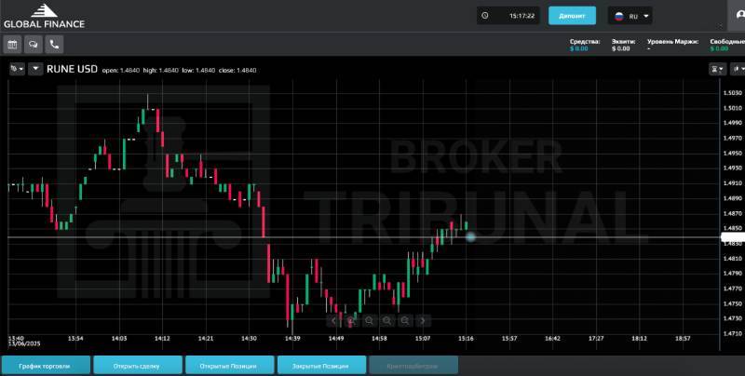The width and height of the screenshot is (745, 376).
Task: Open the timeframe hourglass dropdown
Action: tap(718, 69)
